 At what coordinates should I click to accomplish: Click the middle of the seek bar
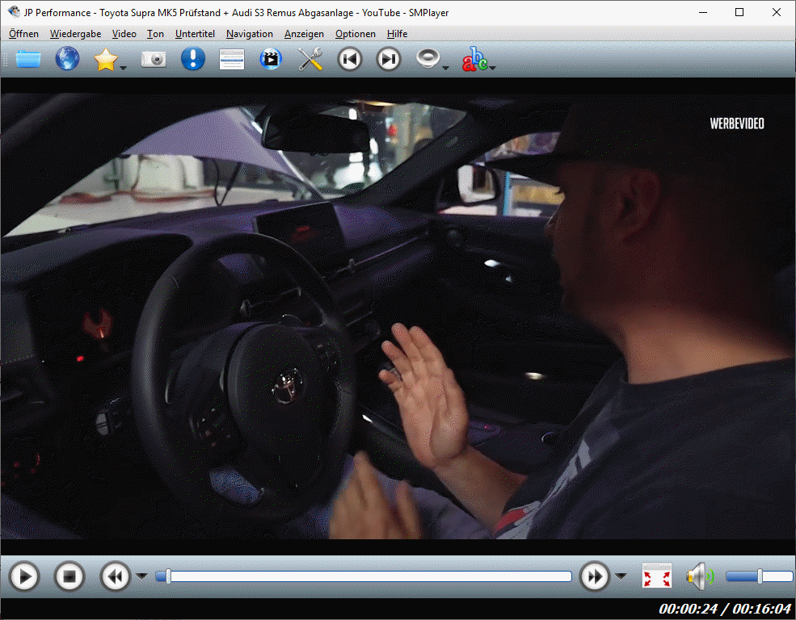click(x=364, y=576)
